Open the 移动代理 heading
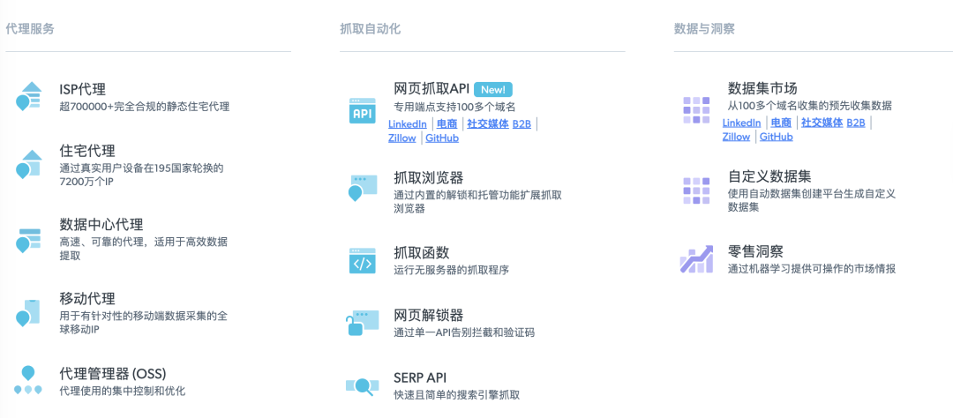Image resolution: width=953 pixels, height=418 pixels. (87, 299)
